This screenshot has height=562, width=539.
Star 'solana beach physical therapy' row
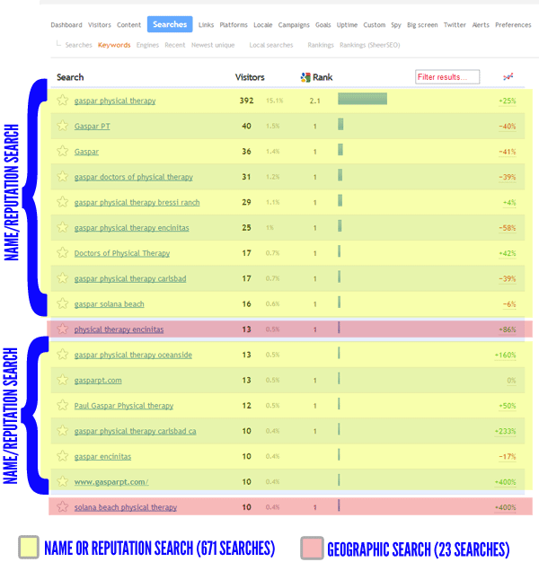pos(62,507)
